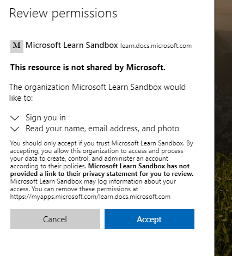Click the landscape background photo
The image size is (232, 256).
click(x=223, y=128)
